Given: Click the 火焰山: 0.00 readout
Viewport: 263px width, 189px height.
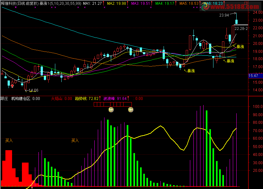Looking at the screenshot, I should pyautogui.click(x=61, y=99).
